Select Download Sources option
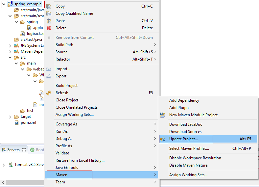 pyautogui.click(x=208, y=132)
